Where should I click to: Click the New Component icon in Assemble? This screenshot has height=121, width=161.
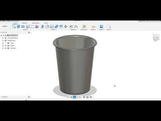click(71, 27)
